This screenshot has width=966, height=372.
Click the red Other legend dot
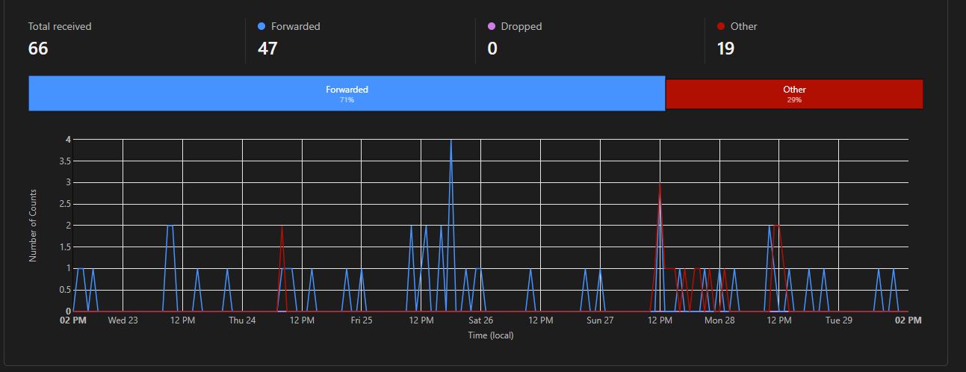pos(721,26)
